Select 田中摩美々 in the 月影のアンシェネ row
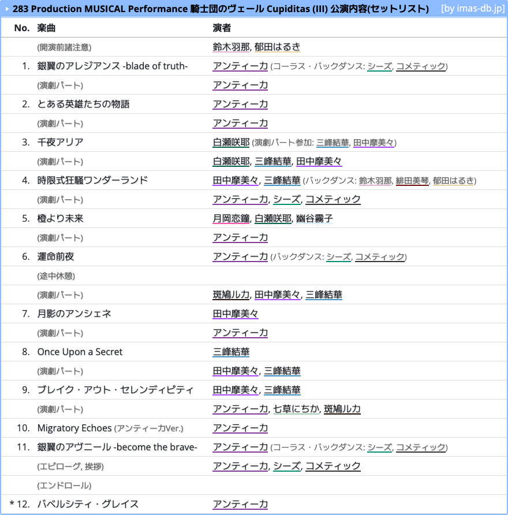508x515 pixels. coord(236,314)
